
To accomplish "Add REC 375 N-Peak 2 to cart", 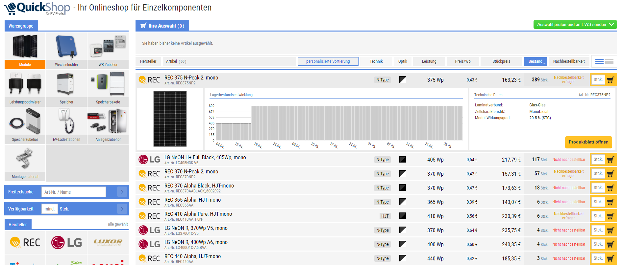I will point(611,80).
